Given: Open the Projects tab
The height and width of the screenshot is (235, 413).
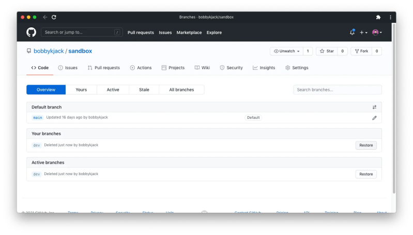Looking at the screenshot, I should tap(173, 68).
